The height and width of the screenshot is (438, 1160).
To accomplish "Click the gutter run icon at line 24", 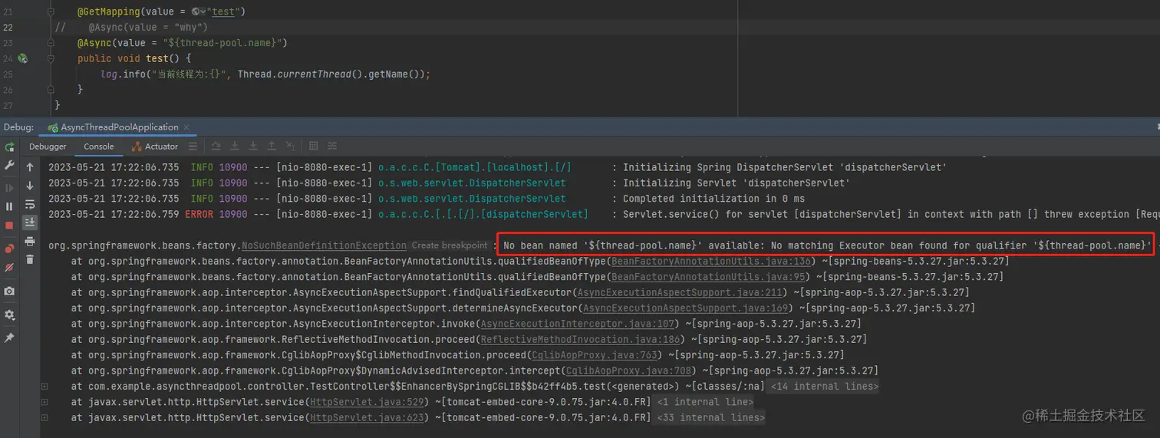I will (x=23, y=58).
